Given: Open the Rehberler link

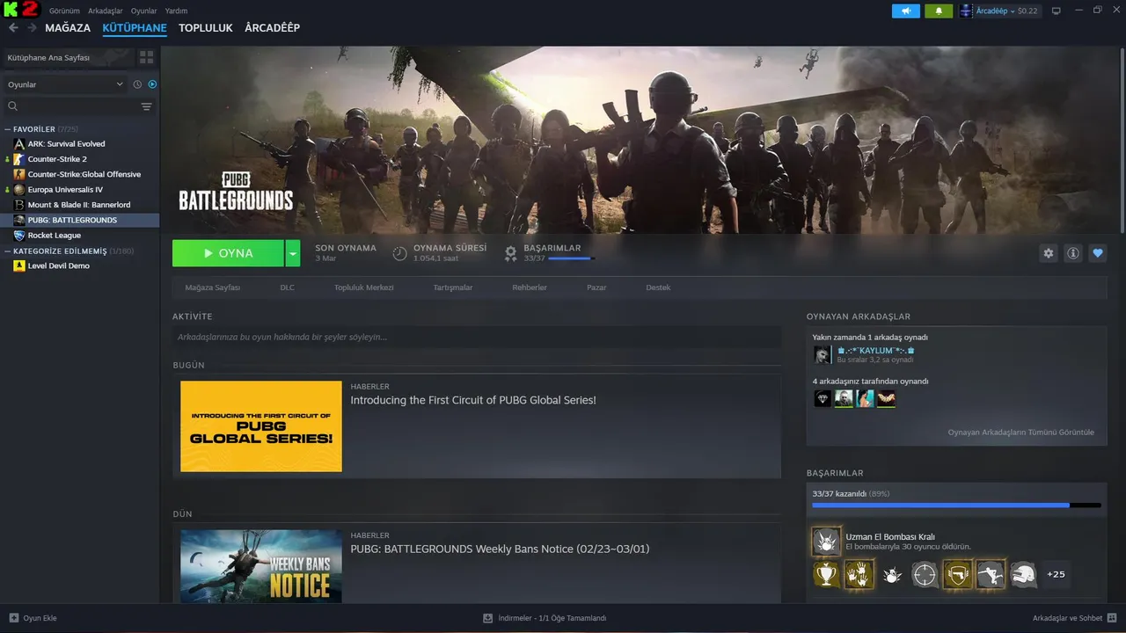Looking at the screenshot, I should pos(530,287).
